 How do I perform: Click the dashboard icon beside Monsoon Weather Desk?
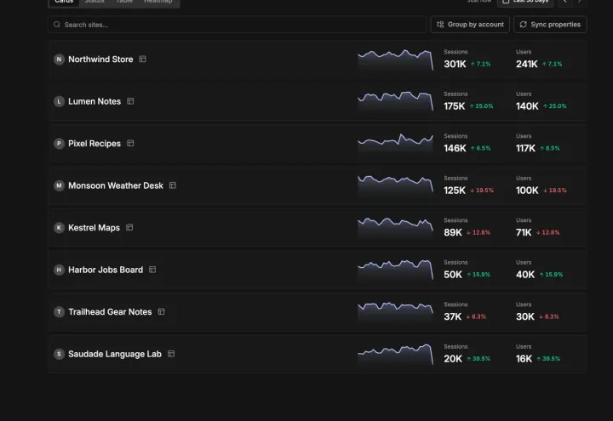pyautogui.click(x=173, y=185)
